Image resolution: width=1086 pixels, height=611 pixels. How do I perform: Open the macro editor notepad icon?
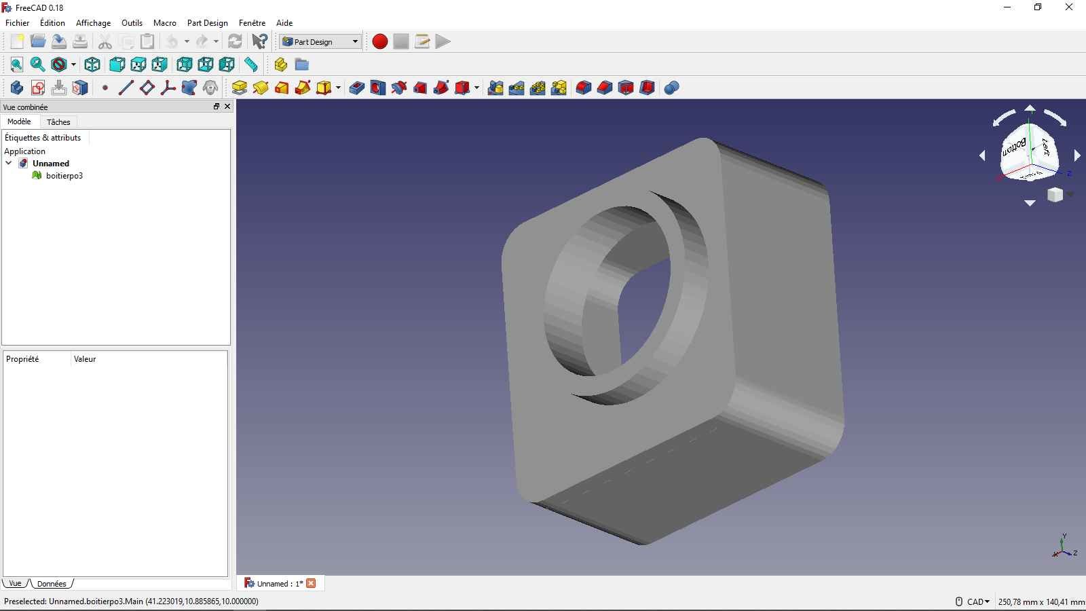422,41
